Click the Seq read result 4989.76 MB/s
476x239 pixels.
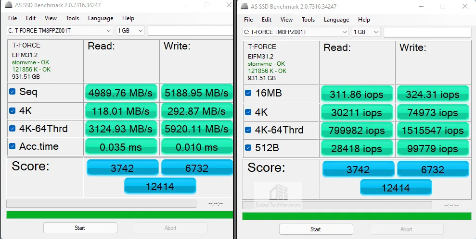pos(121,93)
